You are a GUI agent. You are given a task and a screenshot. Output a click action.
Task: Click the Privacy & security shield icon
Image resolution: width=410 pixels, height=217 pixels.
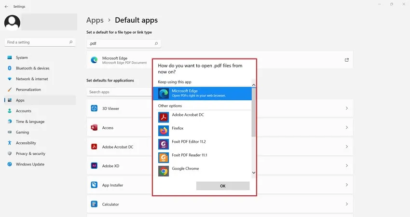click(10, 153)
